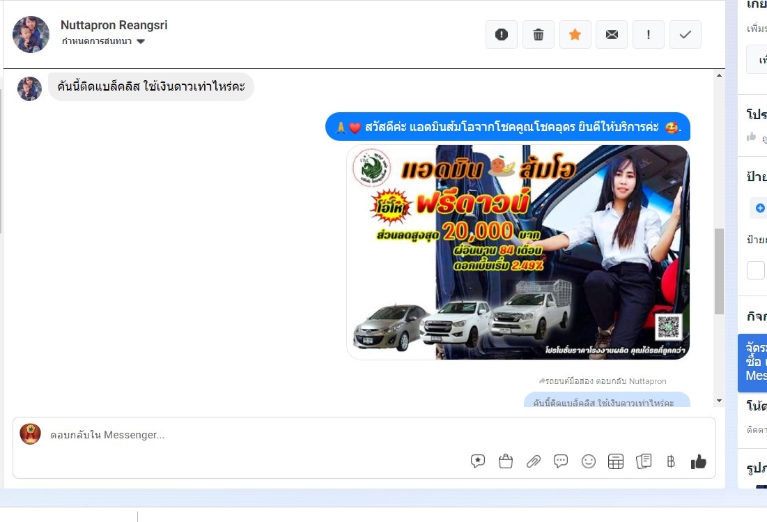Open the emoji picker smiley icon

point(589,461)
